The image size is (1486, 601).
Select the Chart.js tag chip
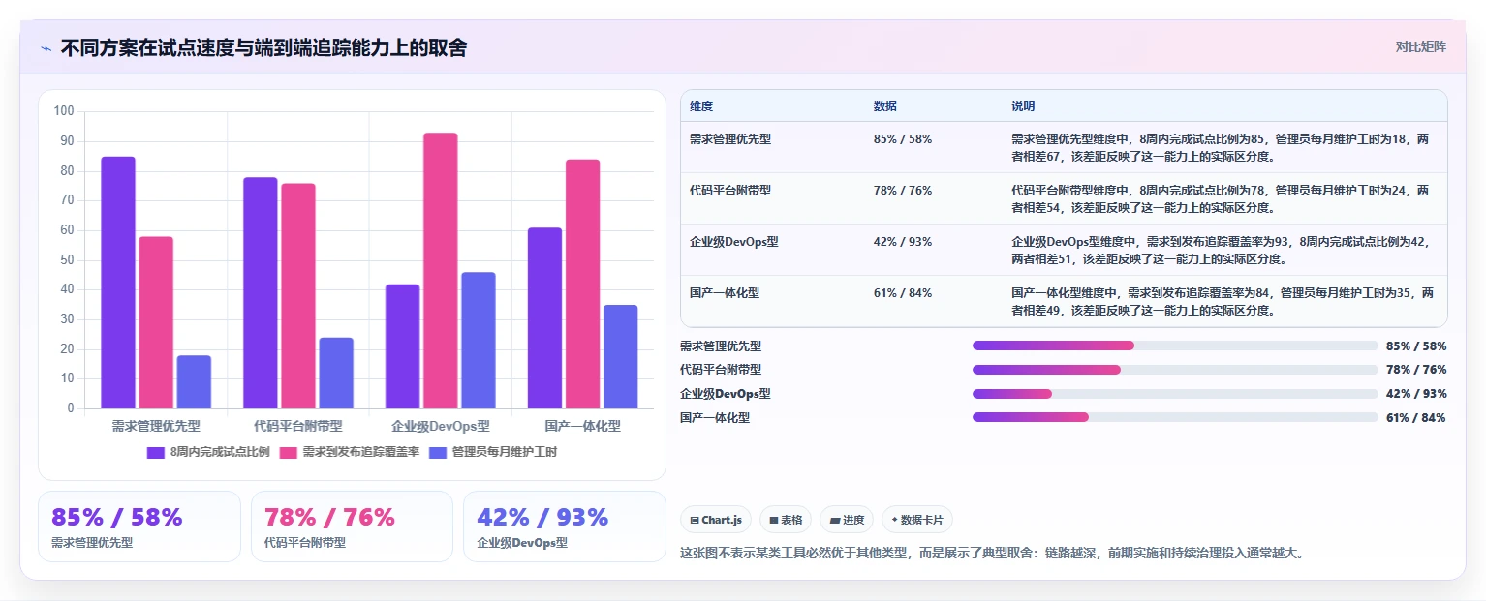point(716,520)
